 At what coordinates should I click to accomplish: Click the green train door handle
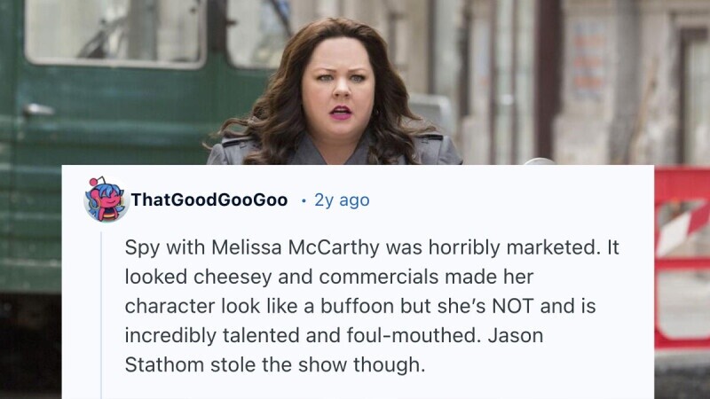coord(38,109)
